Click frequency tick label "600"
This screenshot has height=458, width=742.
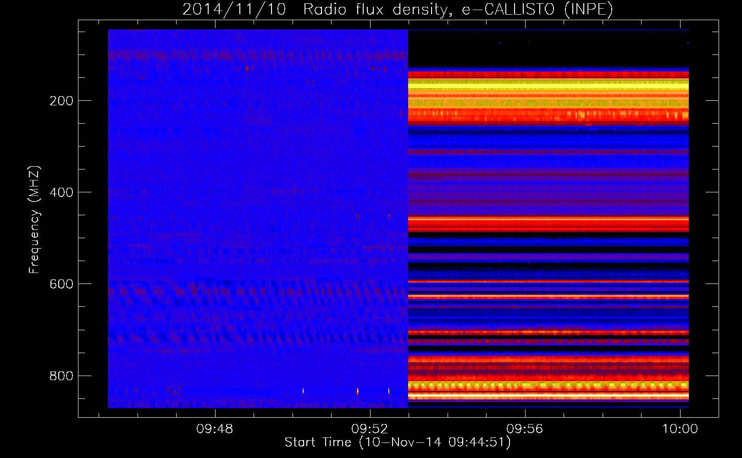(x=61, y=284)
